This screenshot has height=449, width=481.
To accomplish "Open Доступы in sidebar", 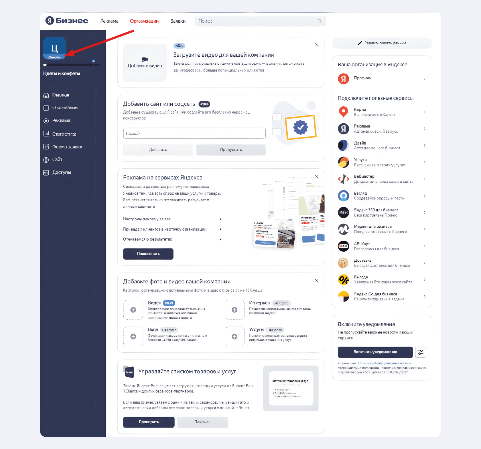I will pos(62,172).
